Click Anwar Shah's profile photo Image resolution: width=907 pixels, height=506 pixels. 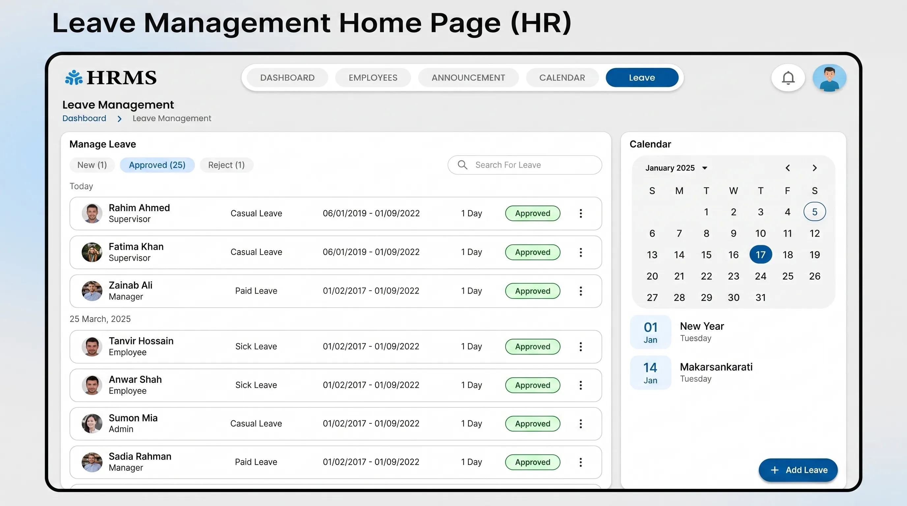click(92, 385)
